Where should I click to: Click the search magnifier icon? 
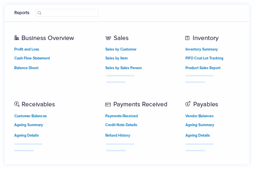[39, 13]
